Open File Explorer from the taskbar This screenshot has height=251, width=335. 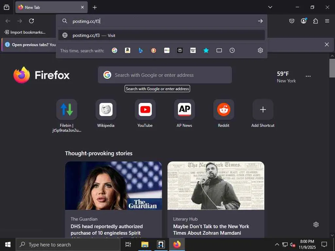[x=145, y=244]
